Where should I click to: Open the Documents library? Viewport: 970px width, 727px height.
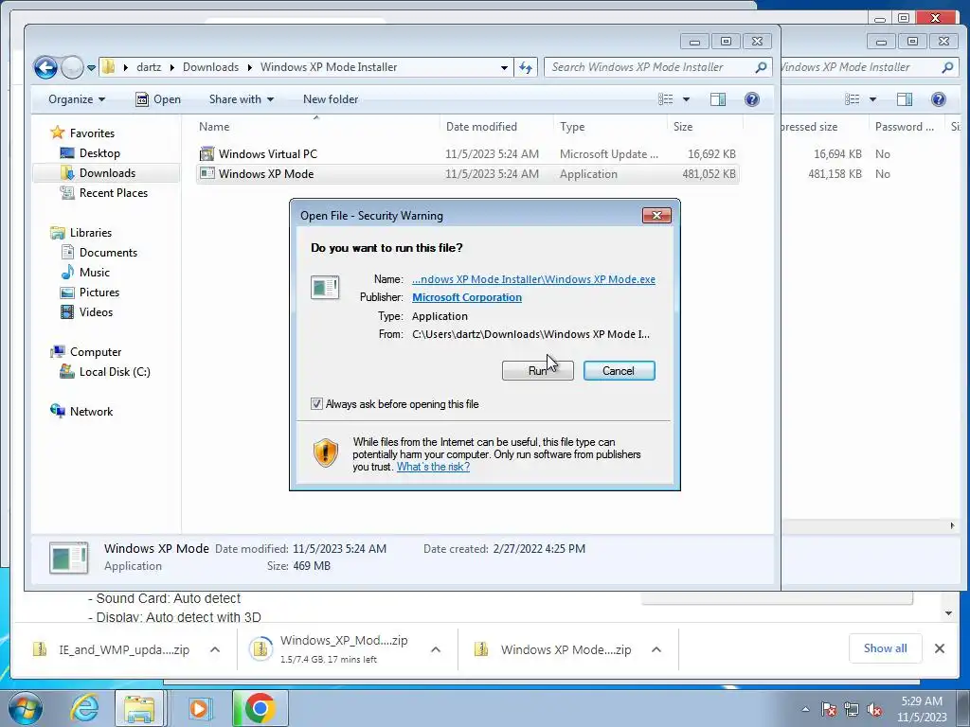pyautogui.click(x=108, y=252)
